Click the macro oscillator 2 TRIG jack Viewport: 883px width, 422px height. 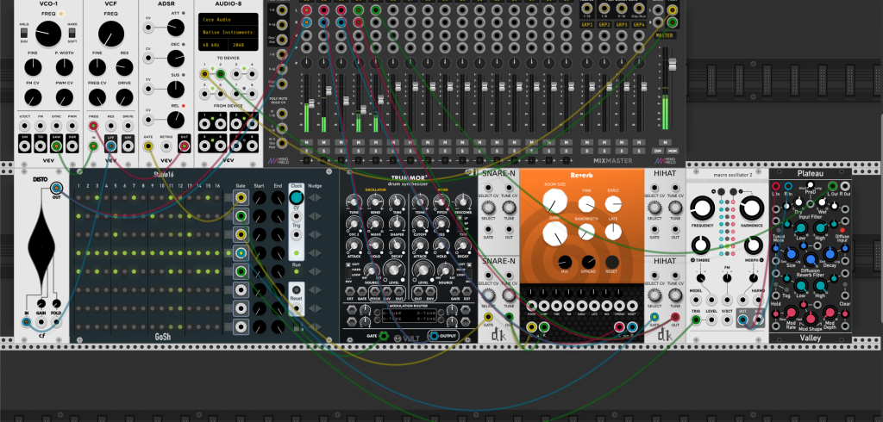(x=696, y=320)
